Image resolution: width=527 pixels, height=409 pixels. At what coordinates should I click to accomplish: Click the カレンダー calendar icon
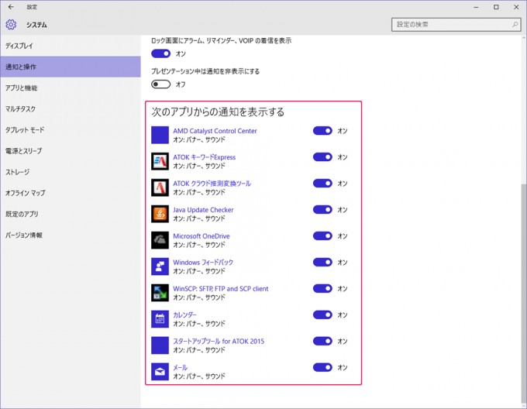[160, 319]
